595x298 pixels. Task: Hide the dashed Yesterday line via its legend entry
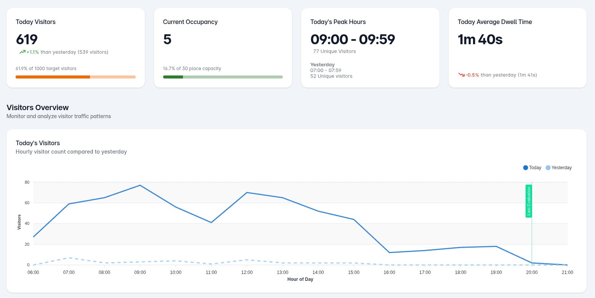(x=558, y=167)
